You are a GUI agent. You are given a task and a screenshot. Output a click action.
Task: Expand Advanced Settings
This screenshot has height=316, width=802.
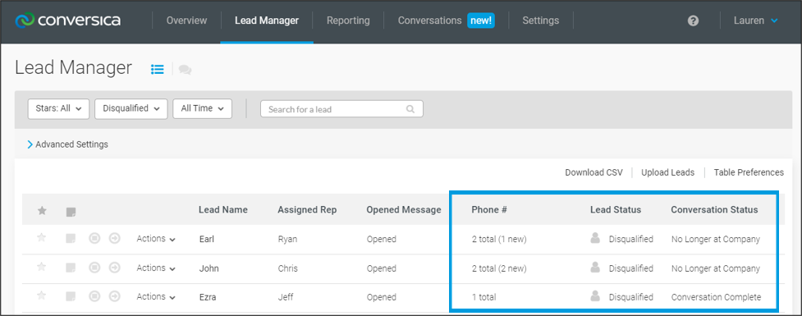[67, 144]
